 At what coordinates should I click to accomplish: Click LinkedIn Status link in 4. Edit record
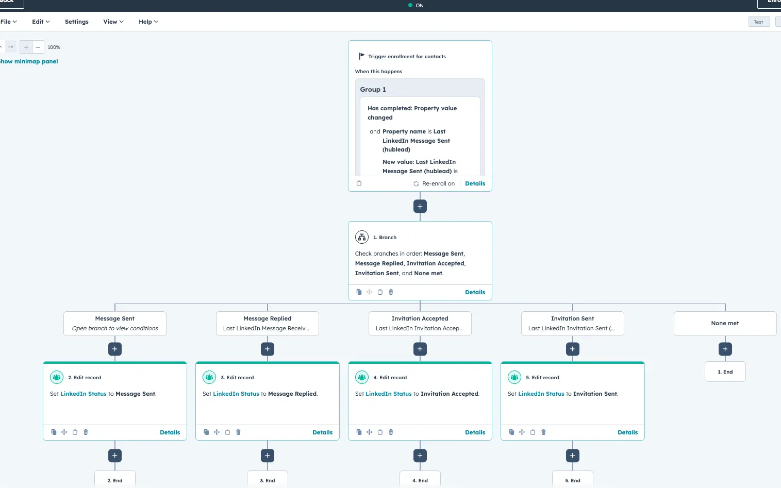coord(389,394)
